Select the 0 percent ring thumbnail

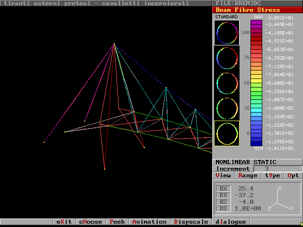227,133
